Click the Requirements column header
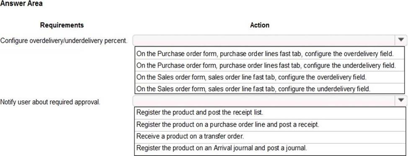The image size is (408, 156). pyautogui.click(x=62, y=25)
